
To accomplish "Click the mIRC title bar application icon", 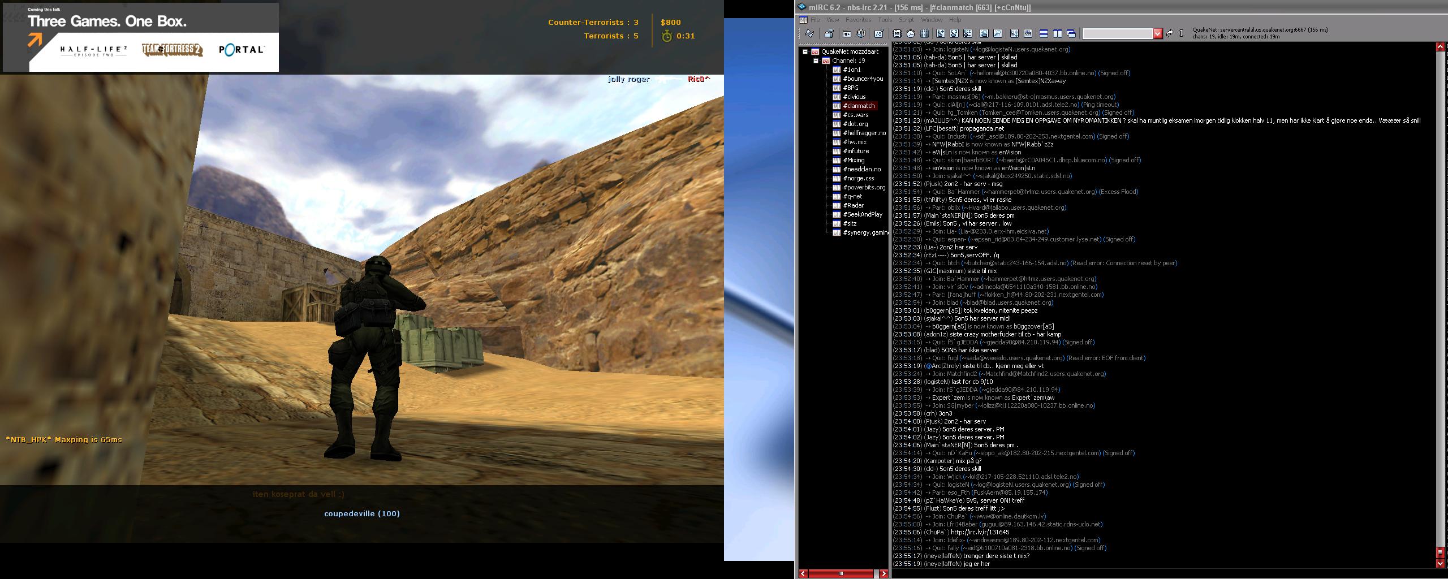I will tap(801, 7).
